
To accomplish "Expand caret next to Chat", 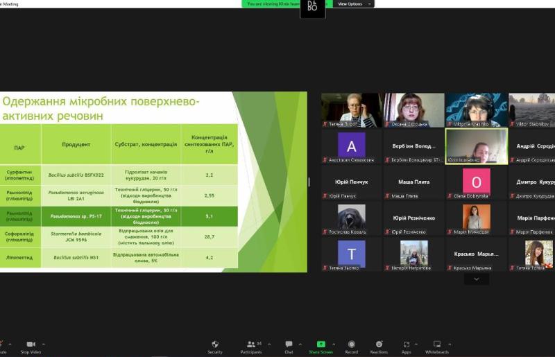I will click(300, 344).
